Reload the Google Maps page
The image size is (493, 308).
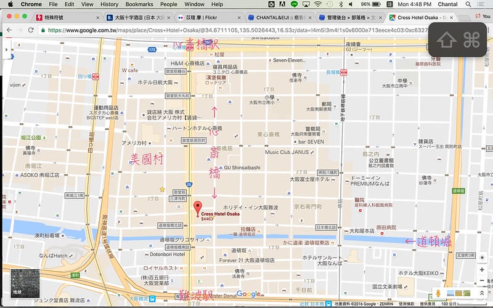tap(30, 30)
